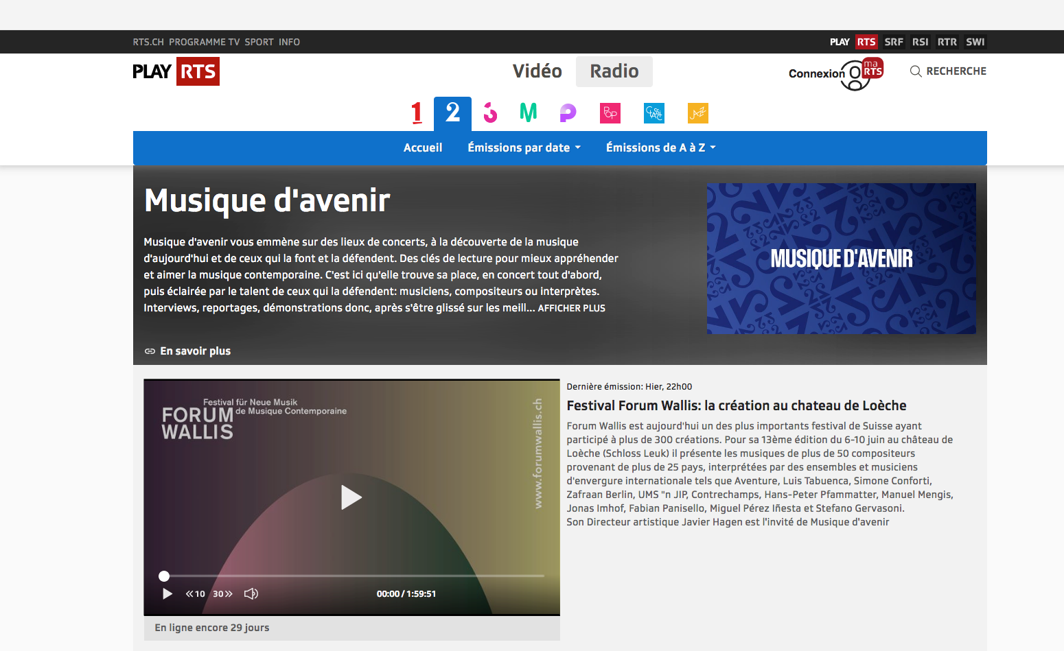Select La 1ère radio channel icon

pyautogui.click(x=417, y=113)
